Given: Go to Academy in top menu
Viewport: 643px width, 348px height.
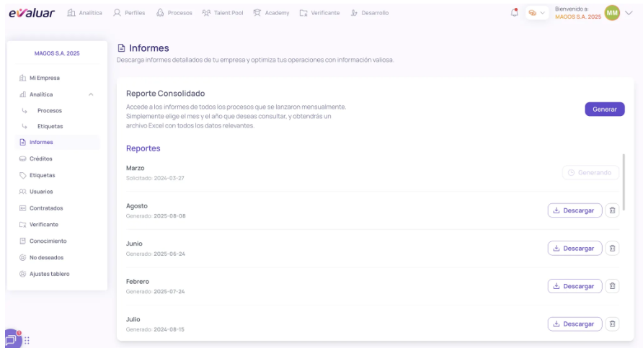Looking at the screenshot, I should pos(272,13).
